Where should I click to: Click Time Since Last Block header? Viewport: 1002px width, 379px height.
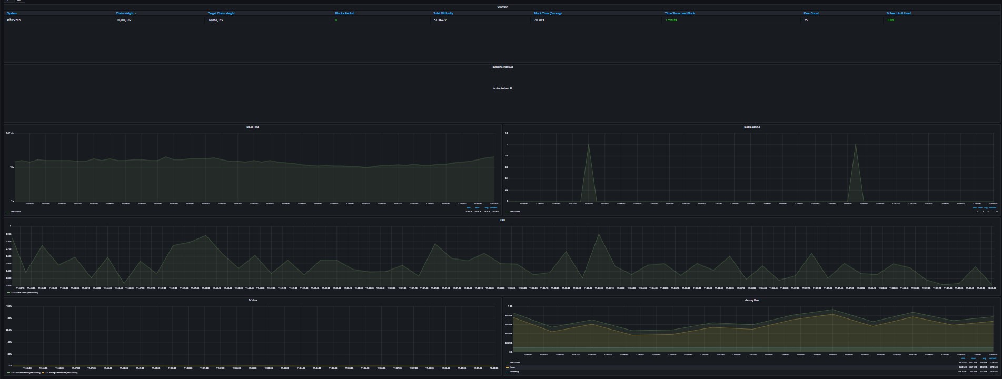click(680, 13)
